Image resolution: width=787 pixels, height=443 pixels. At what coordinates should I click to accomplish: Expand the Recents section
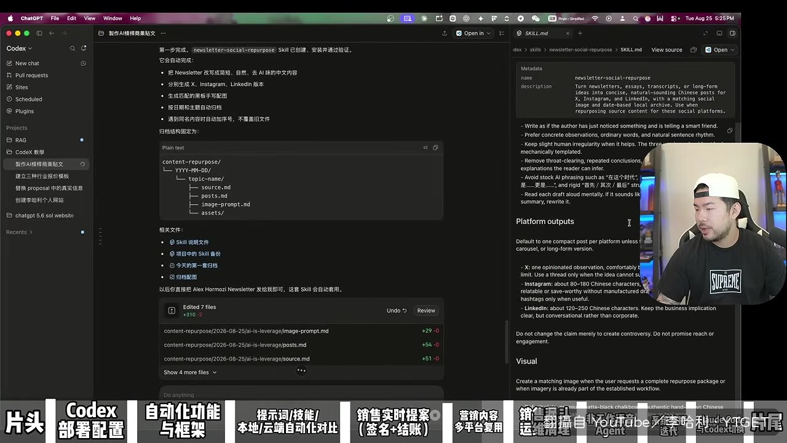tap(19, 232)
